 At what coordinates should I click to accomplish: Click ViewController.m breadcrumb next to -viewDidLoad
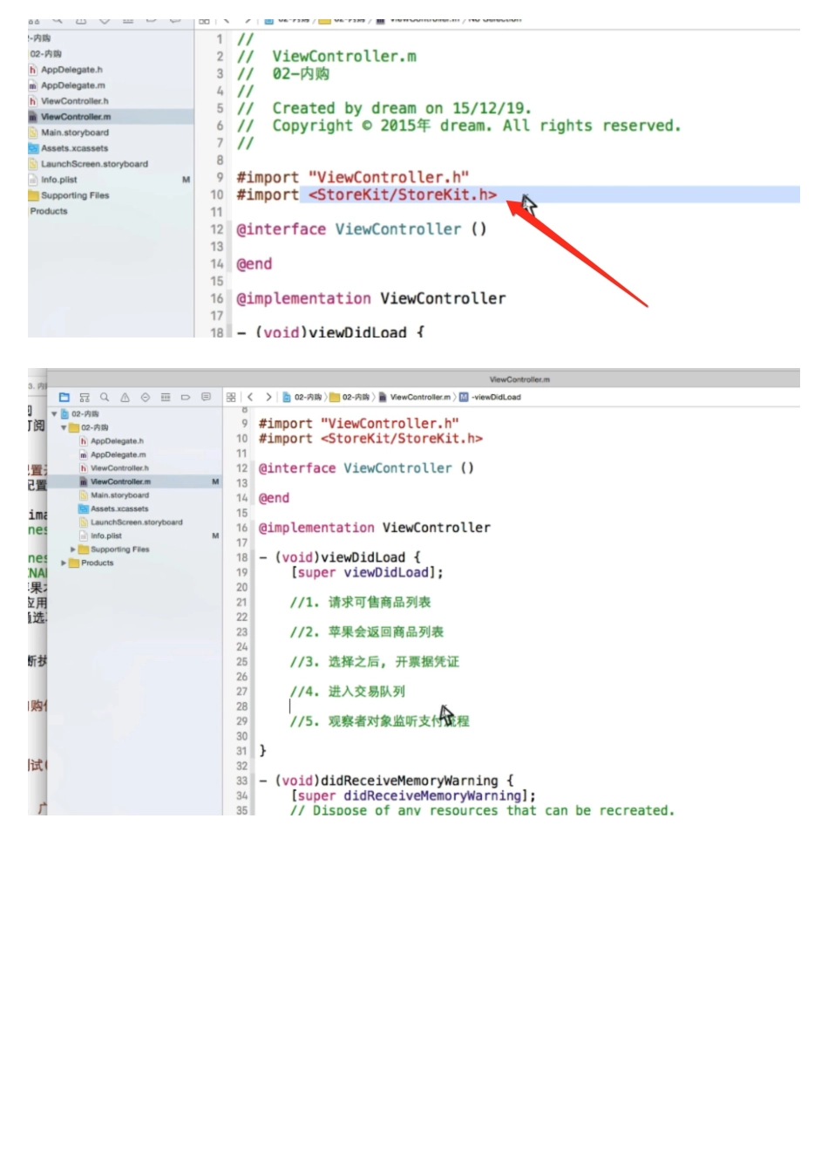point(419,397)
